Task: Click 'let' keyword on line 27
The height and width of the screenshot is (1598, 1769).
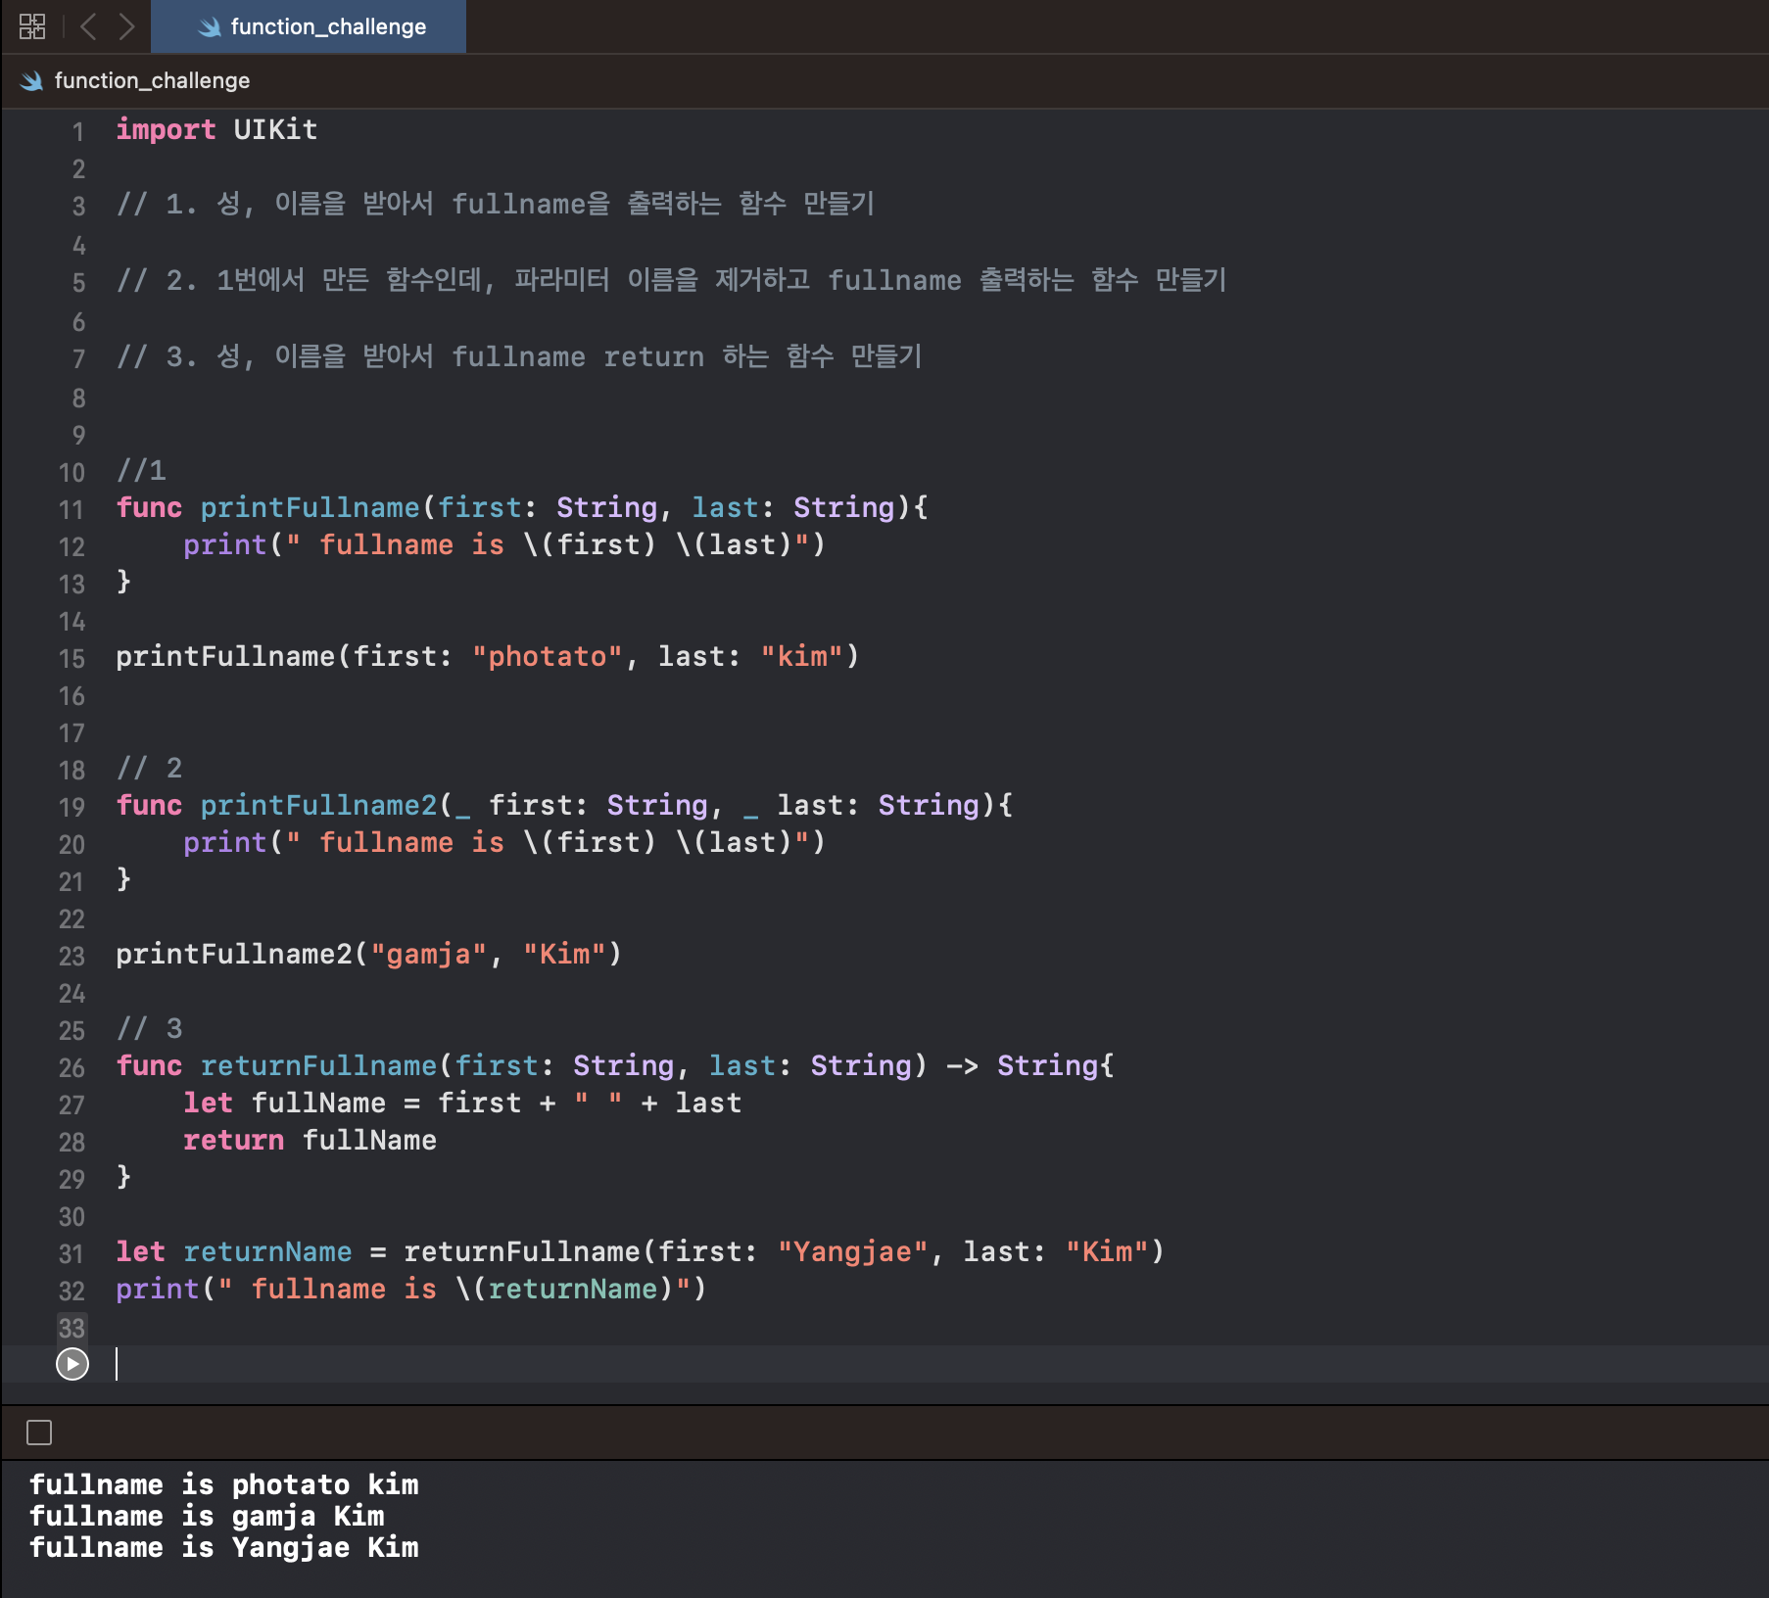Action: click(x=208, y=1103)
